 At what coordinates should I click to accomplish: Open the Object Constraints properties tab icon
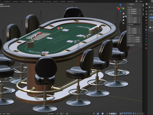click(x=146, y=39)
